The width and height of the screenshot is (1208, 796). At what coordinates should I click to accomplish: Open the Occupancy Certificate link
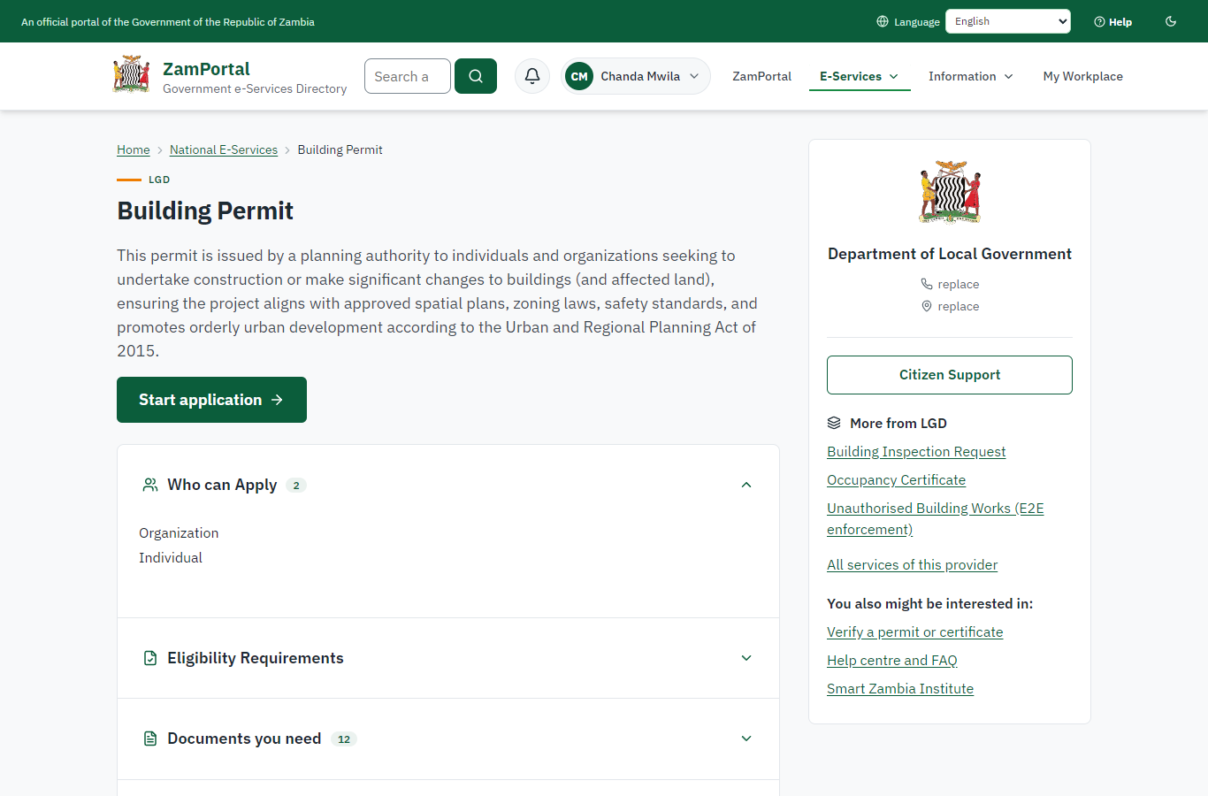(896, 479)
